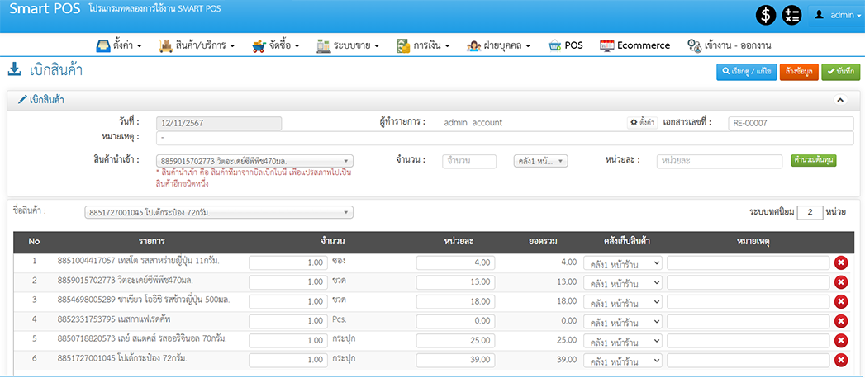This screenshot has width=865, height=378.
Task: Click the รายการ column header
Action: coord(152,241)
